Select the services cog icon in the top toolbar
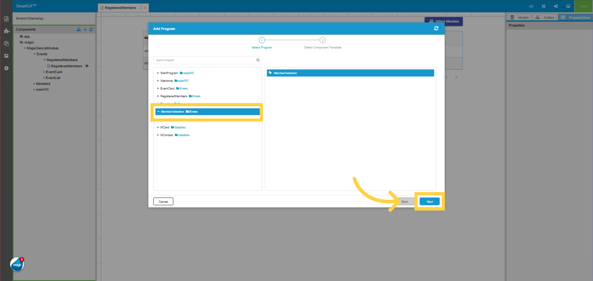Screen dimensions: 593x281 point(556,6)
